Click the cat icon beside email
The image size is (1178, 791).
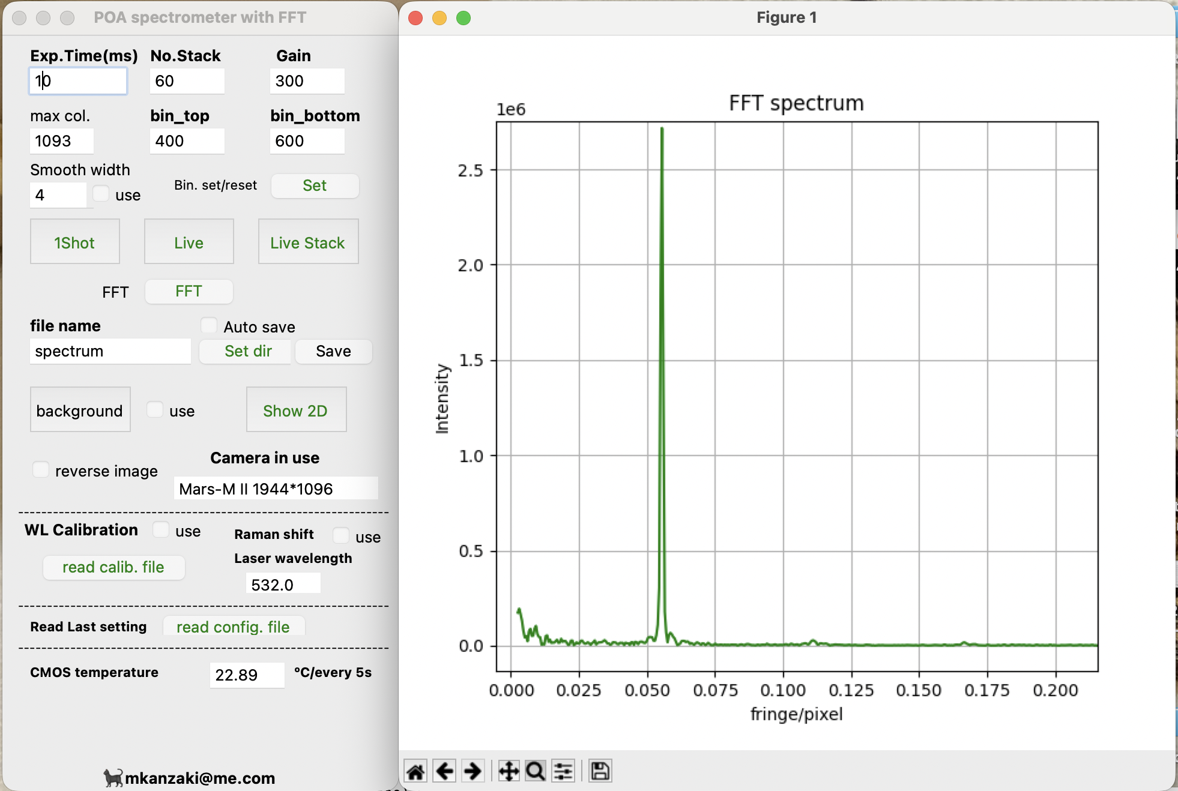pos(113,778)
